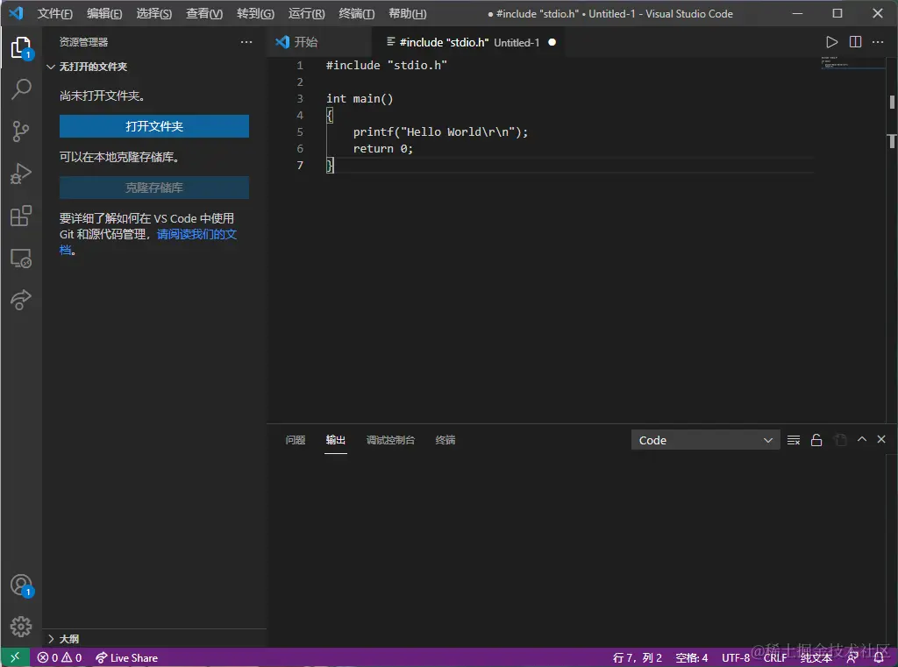The height and width of the screenshot is (667, 898).
Task: Maximize the bottom panel size
Action: pyautogui.click(x=861, y=439)
